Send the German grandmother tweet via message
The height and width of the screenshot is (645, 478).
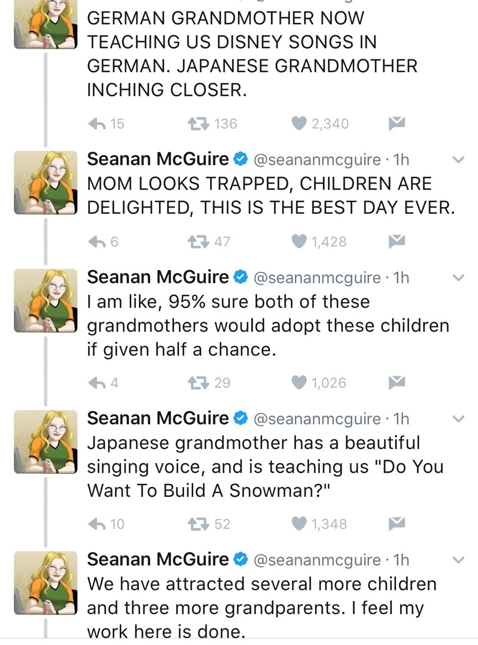pos(397,123)
